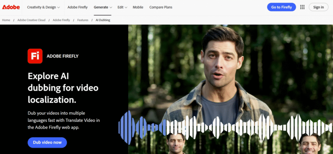Screen dimensions: 333x154
Task: Navigate to Home breadcrumb link
Action: click(x=6, y=20)
